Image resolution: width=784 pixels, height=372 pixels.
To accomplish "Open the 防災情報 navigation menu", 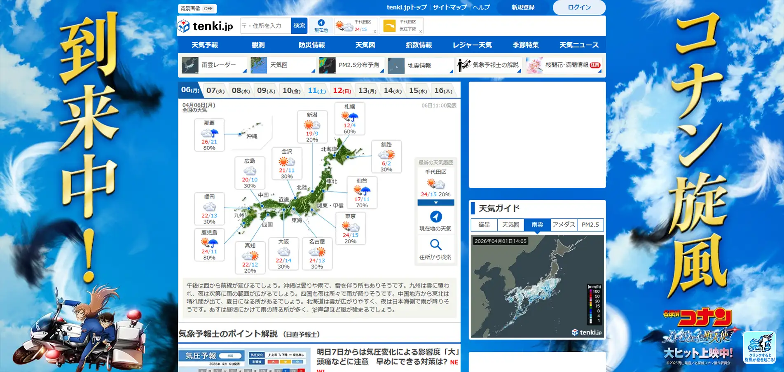I will pyautogui.click(x=311, y=45).
